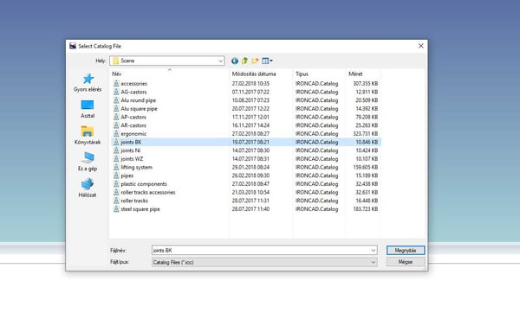Screen dimensions: 520x313
Task: Close the Select Catalog File dialog
Action: point(421,46)
